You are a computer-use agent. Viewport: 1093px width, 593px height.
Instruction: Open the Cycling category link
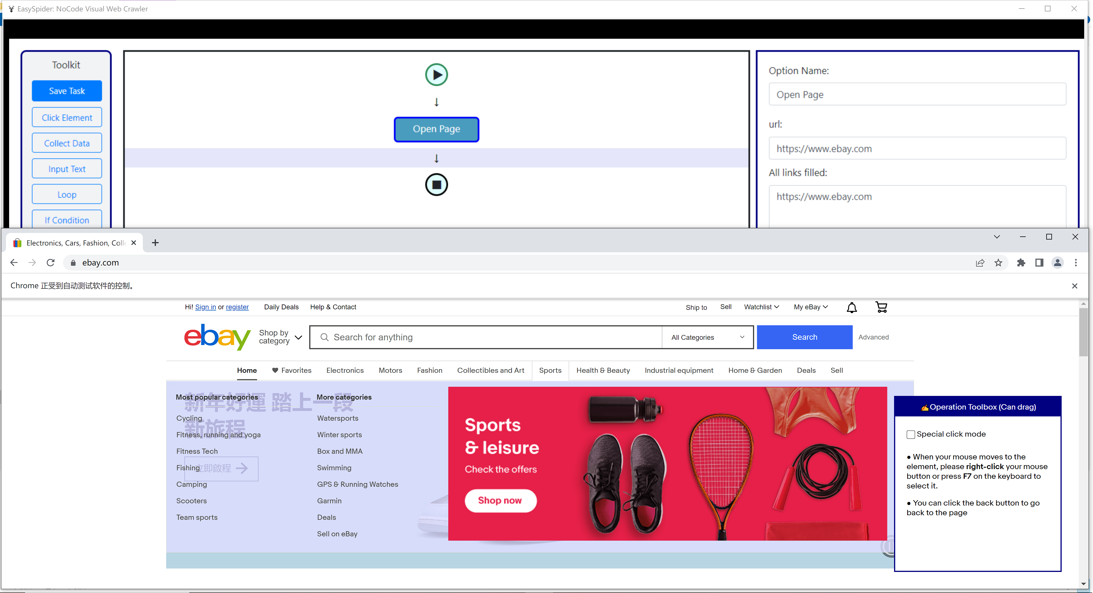(x=189, y=418)
